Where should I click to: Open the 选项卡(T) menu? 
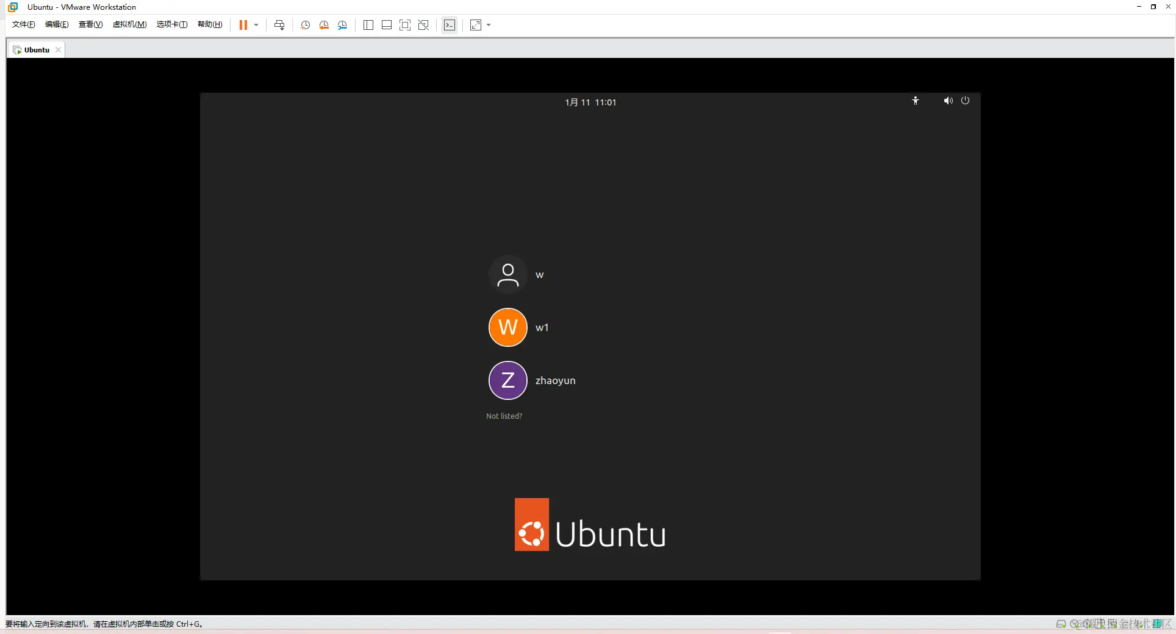(172, 24)
